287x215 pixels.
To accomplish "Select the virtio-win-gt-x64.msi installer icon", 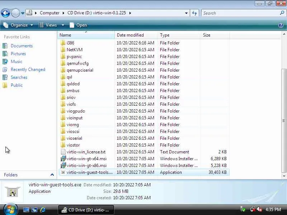I will tap(63, 158).
